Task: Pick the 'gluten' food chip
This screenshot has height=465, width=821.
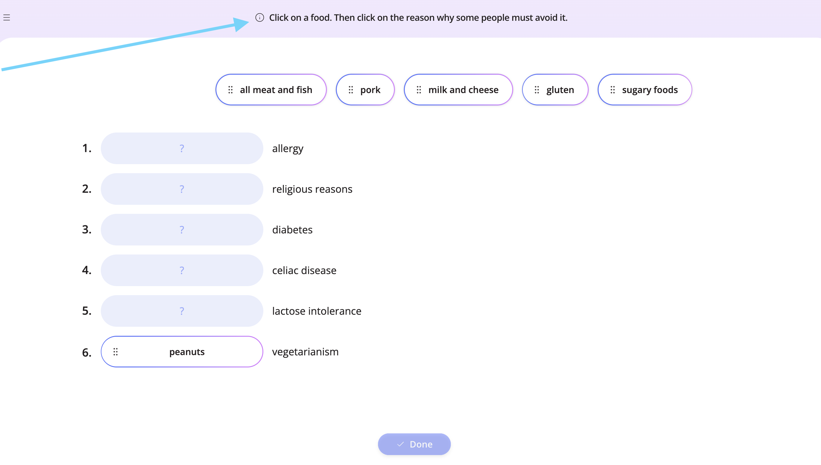Action: (555, 90)
